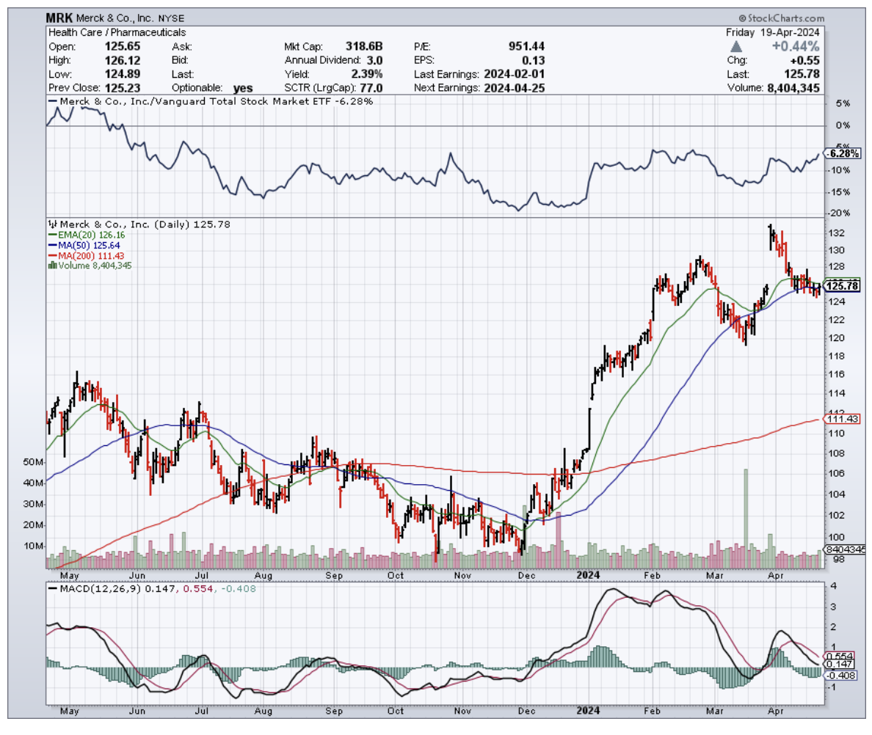
Task: Click the candlestick icon beside Merck Daily legend
Action: pos(51,224)
